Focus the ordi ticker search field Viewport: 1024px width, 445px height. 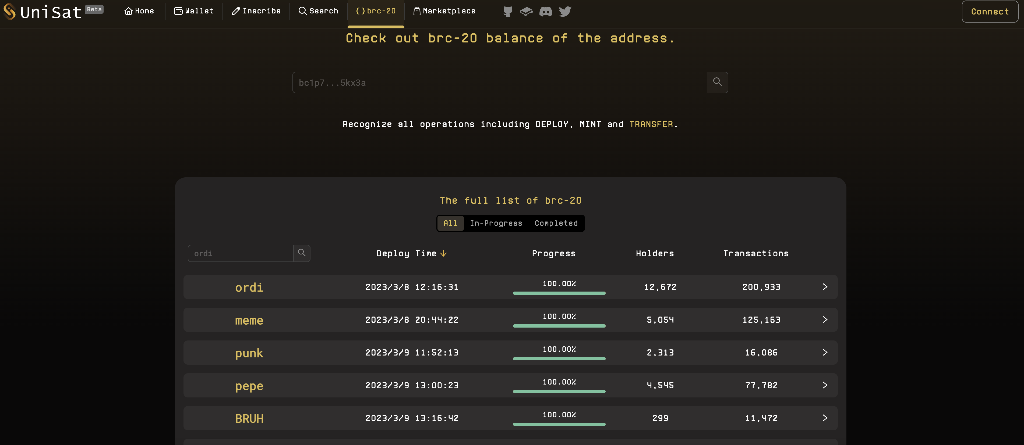(241, 253)
